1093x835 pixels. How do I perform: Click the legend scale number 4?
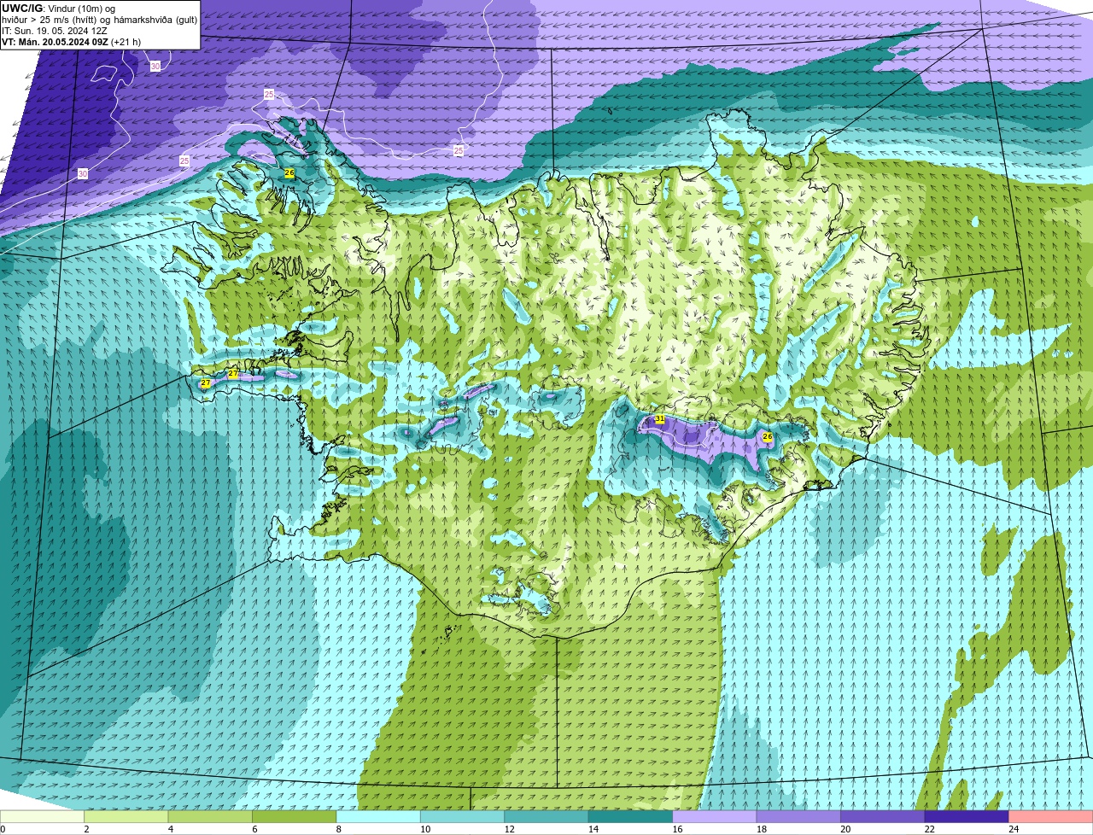[170, 829]
